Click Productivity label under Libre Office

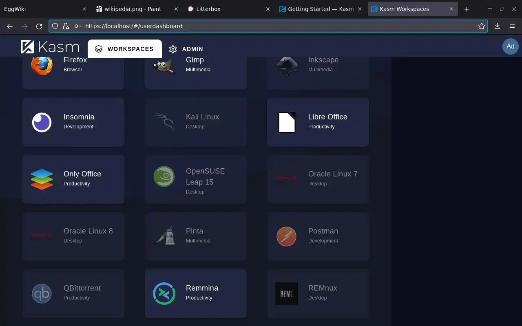click(x=321, y=127)
